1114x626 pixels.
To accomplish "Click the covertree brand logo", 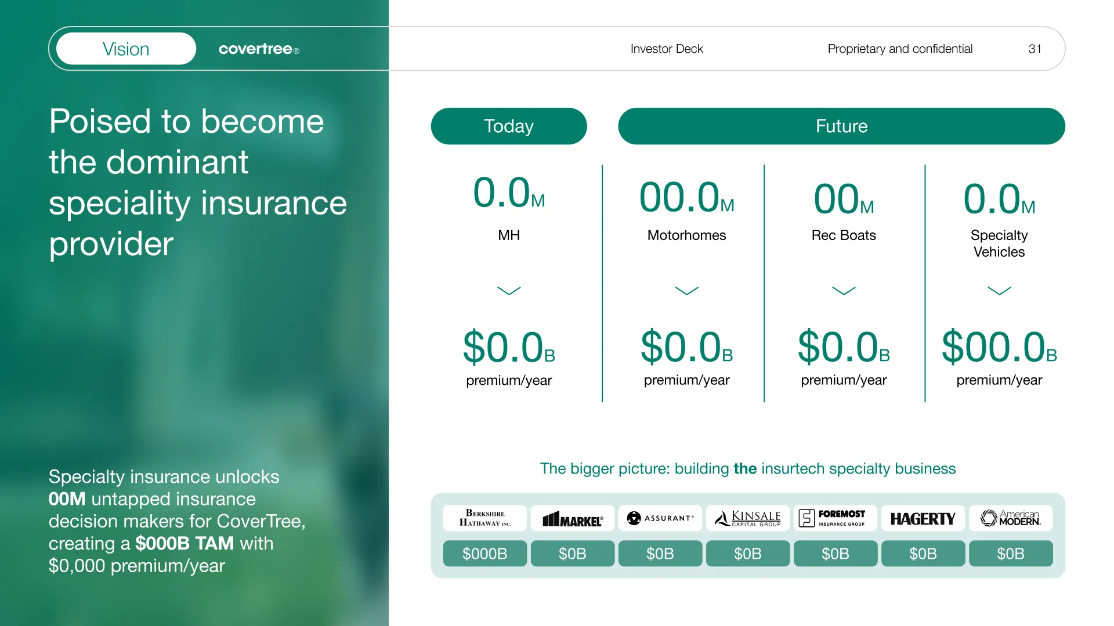I will click(x=259, y=49).
